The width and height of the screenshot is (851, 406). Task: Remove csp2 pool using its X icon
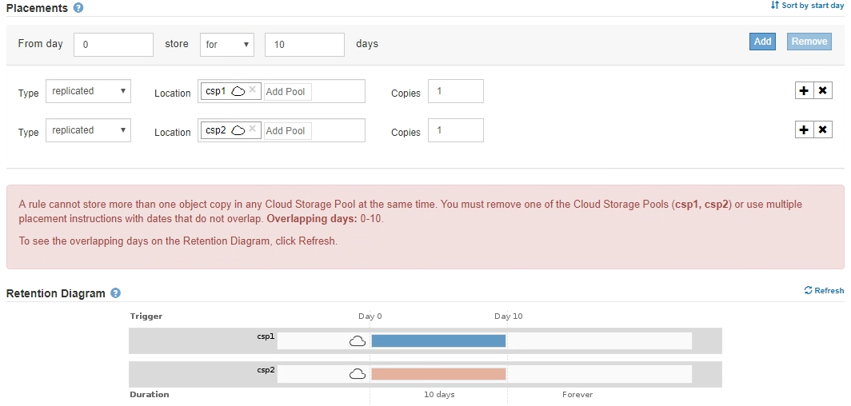253,129
